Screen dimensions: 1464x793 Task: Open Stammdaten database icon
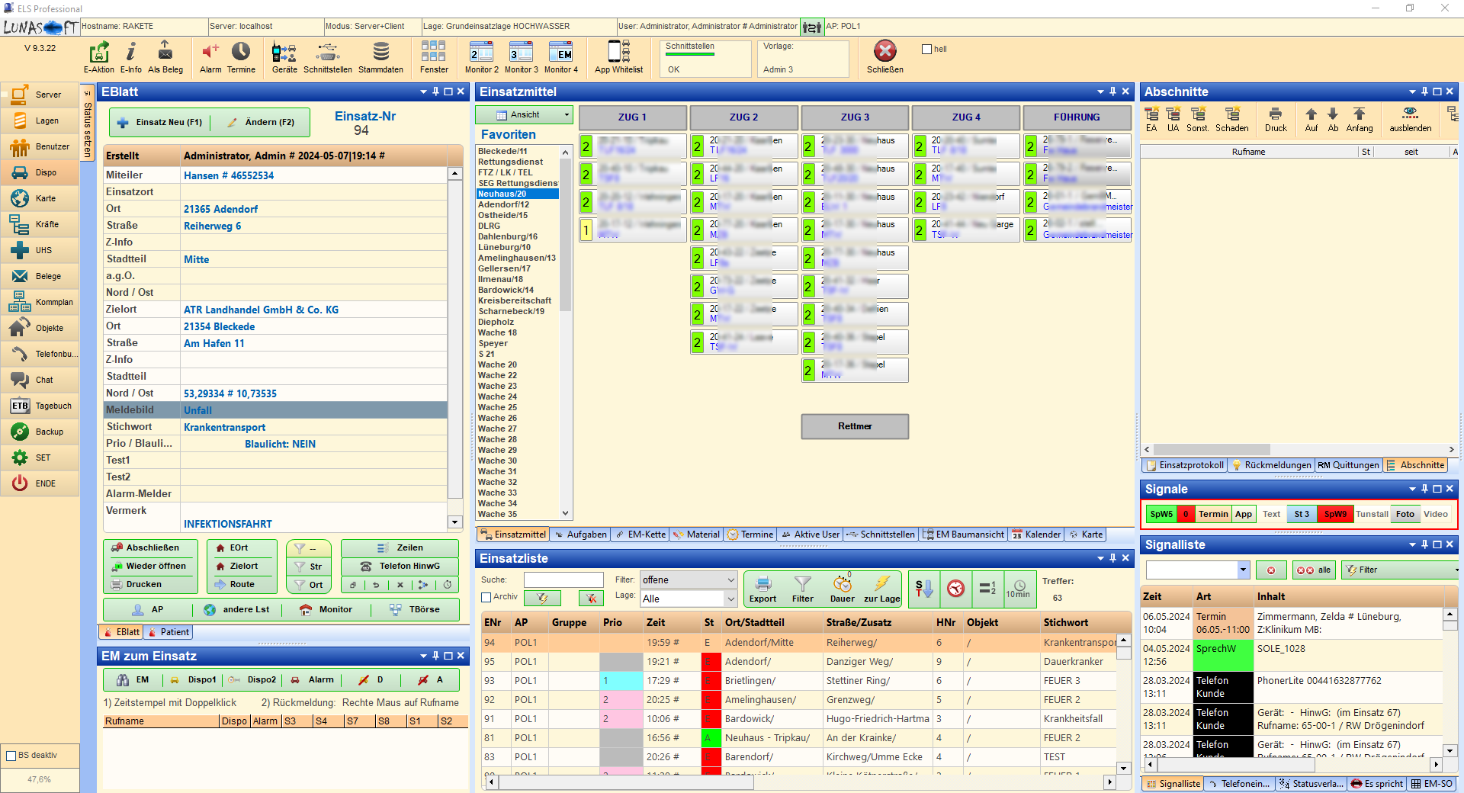click(x=380, y=53)
